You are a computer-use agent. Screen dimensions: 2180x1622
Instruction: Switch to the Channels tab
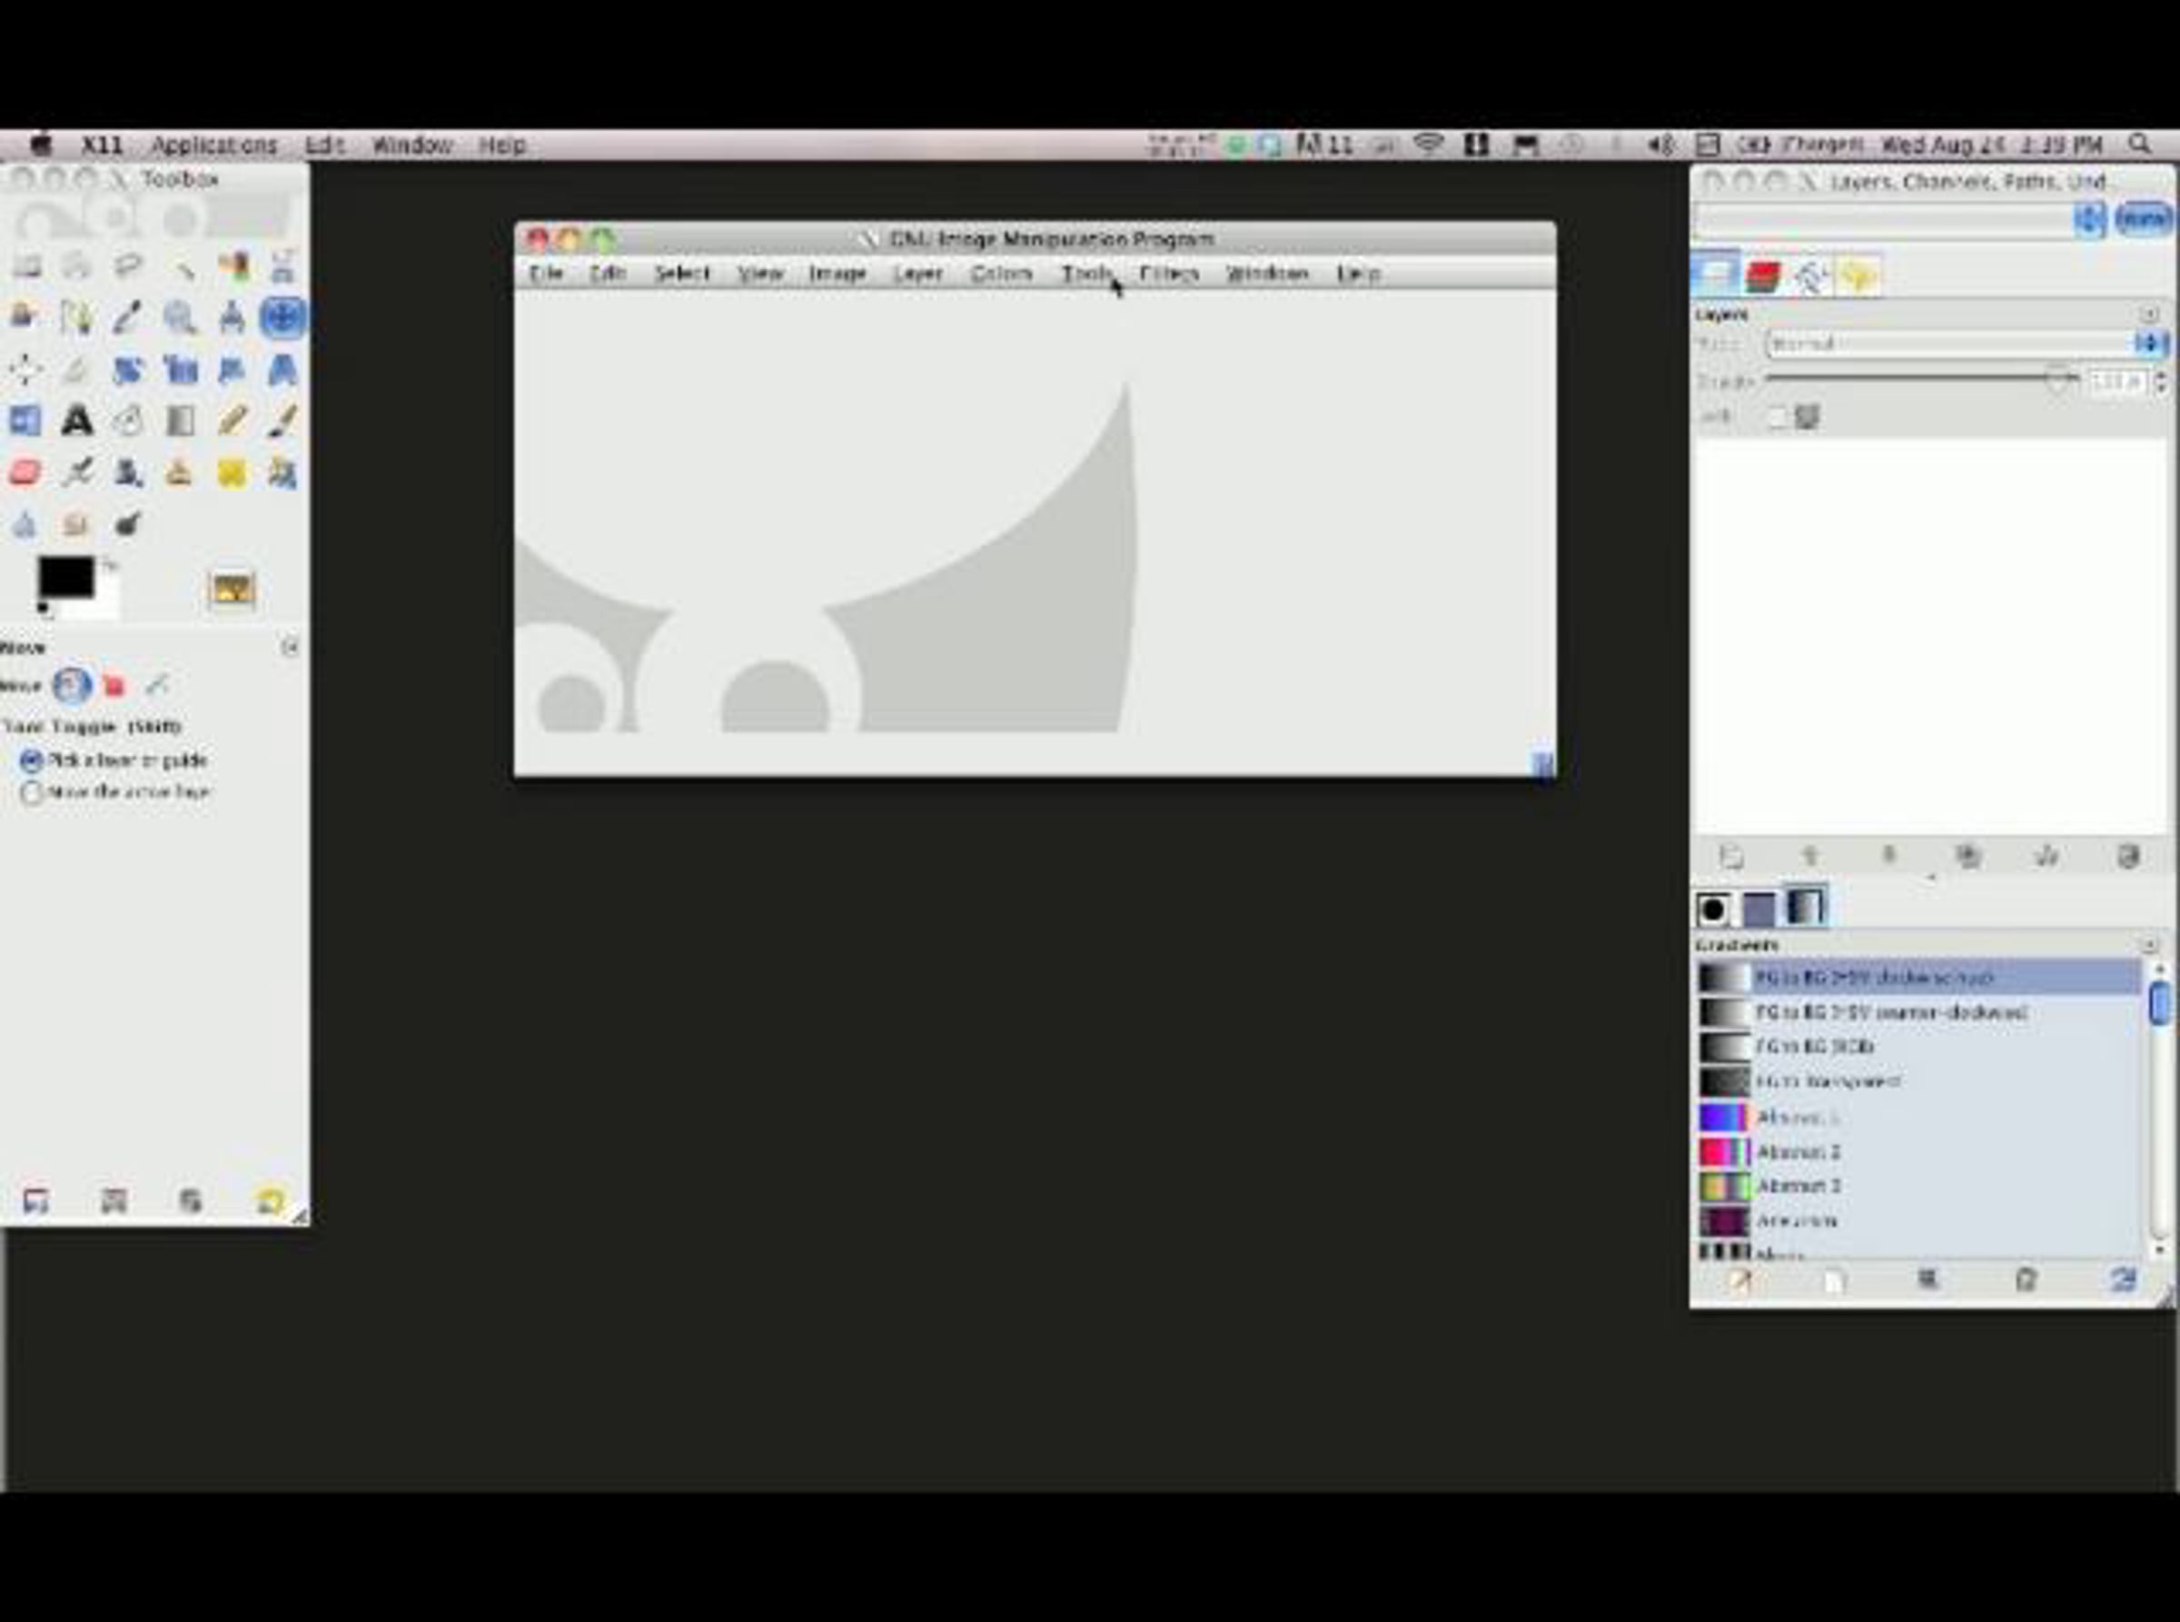(x=1763, y=276)
